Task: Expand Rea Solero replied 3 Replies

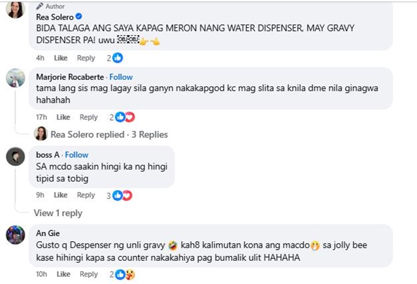Action: 109,134
